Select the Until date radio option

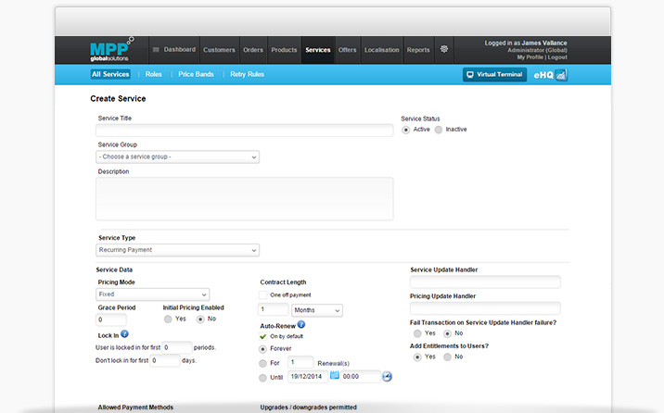pyautogui.click(x=263, y=378)
